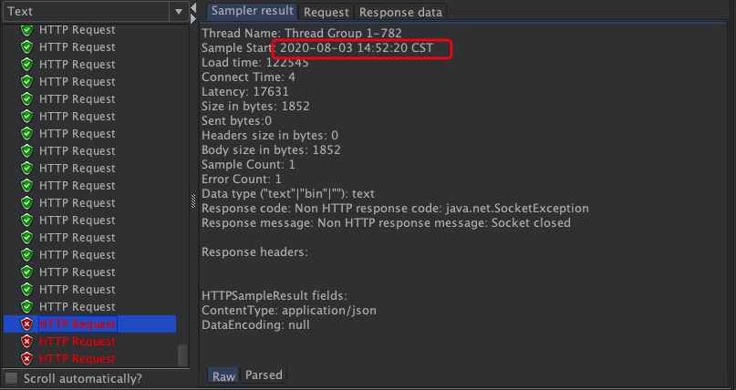Open the Request tab
The height and width of the screenshot is (390, 736).
326,13
